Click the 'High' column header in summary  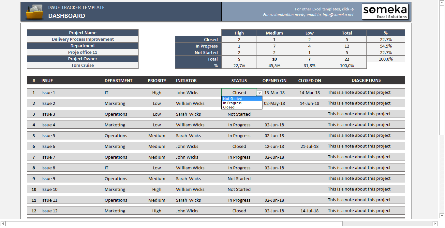click(239, 33)
